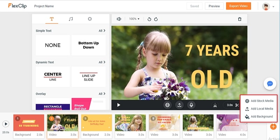The width and height of the screenshot is (280, 140).
Task: Play the whole 20.0s timeline
Action: pyautogui.click(x=6, y=124)
